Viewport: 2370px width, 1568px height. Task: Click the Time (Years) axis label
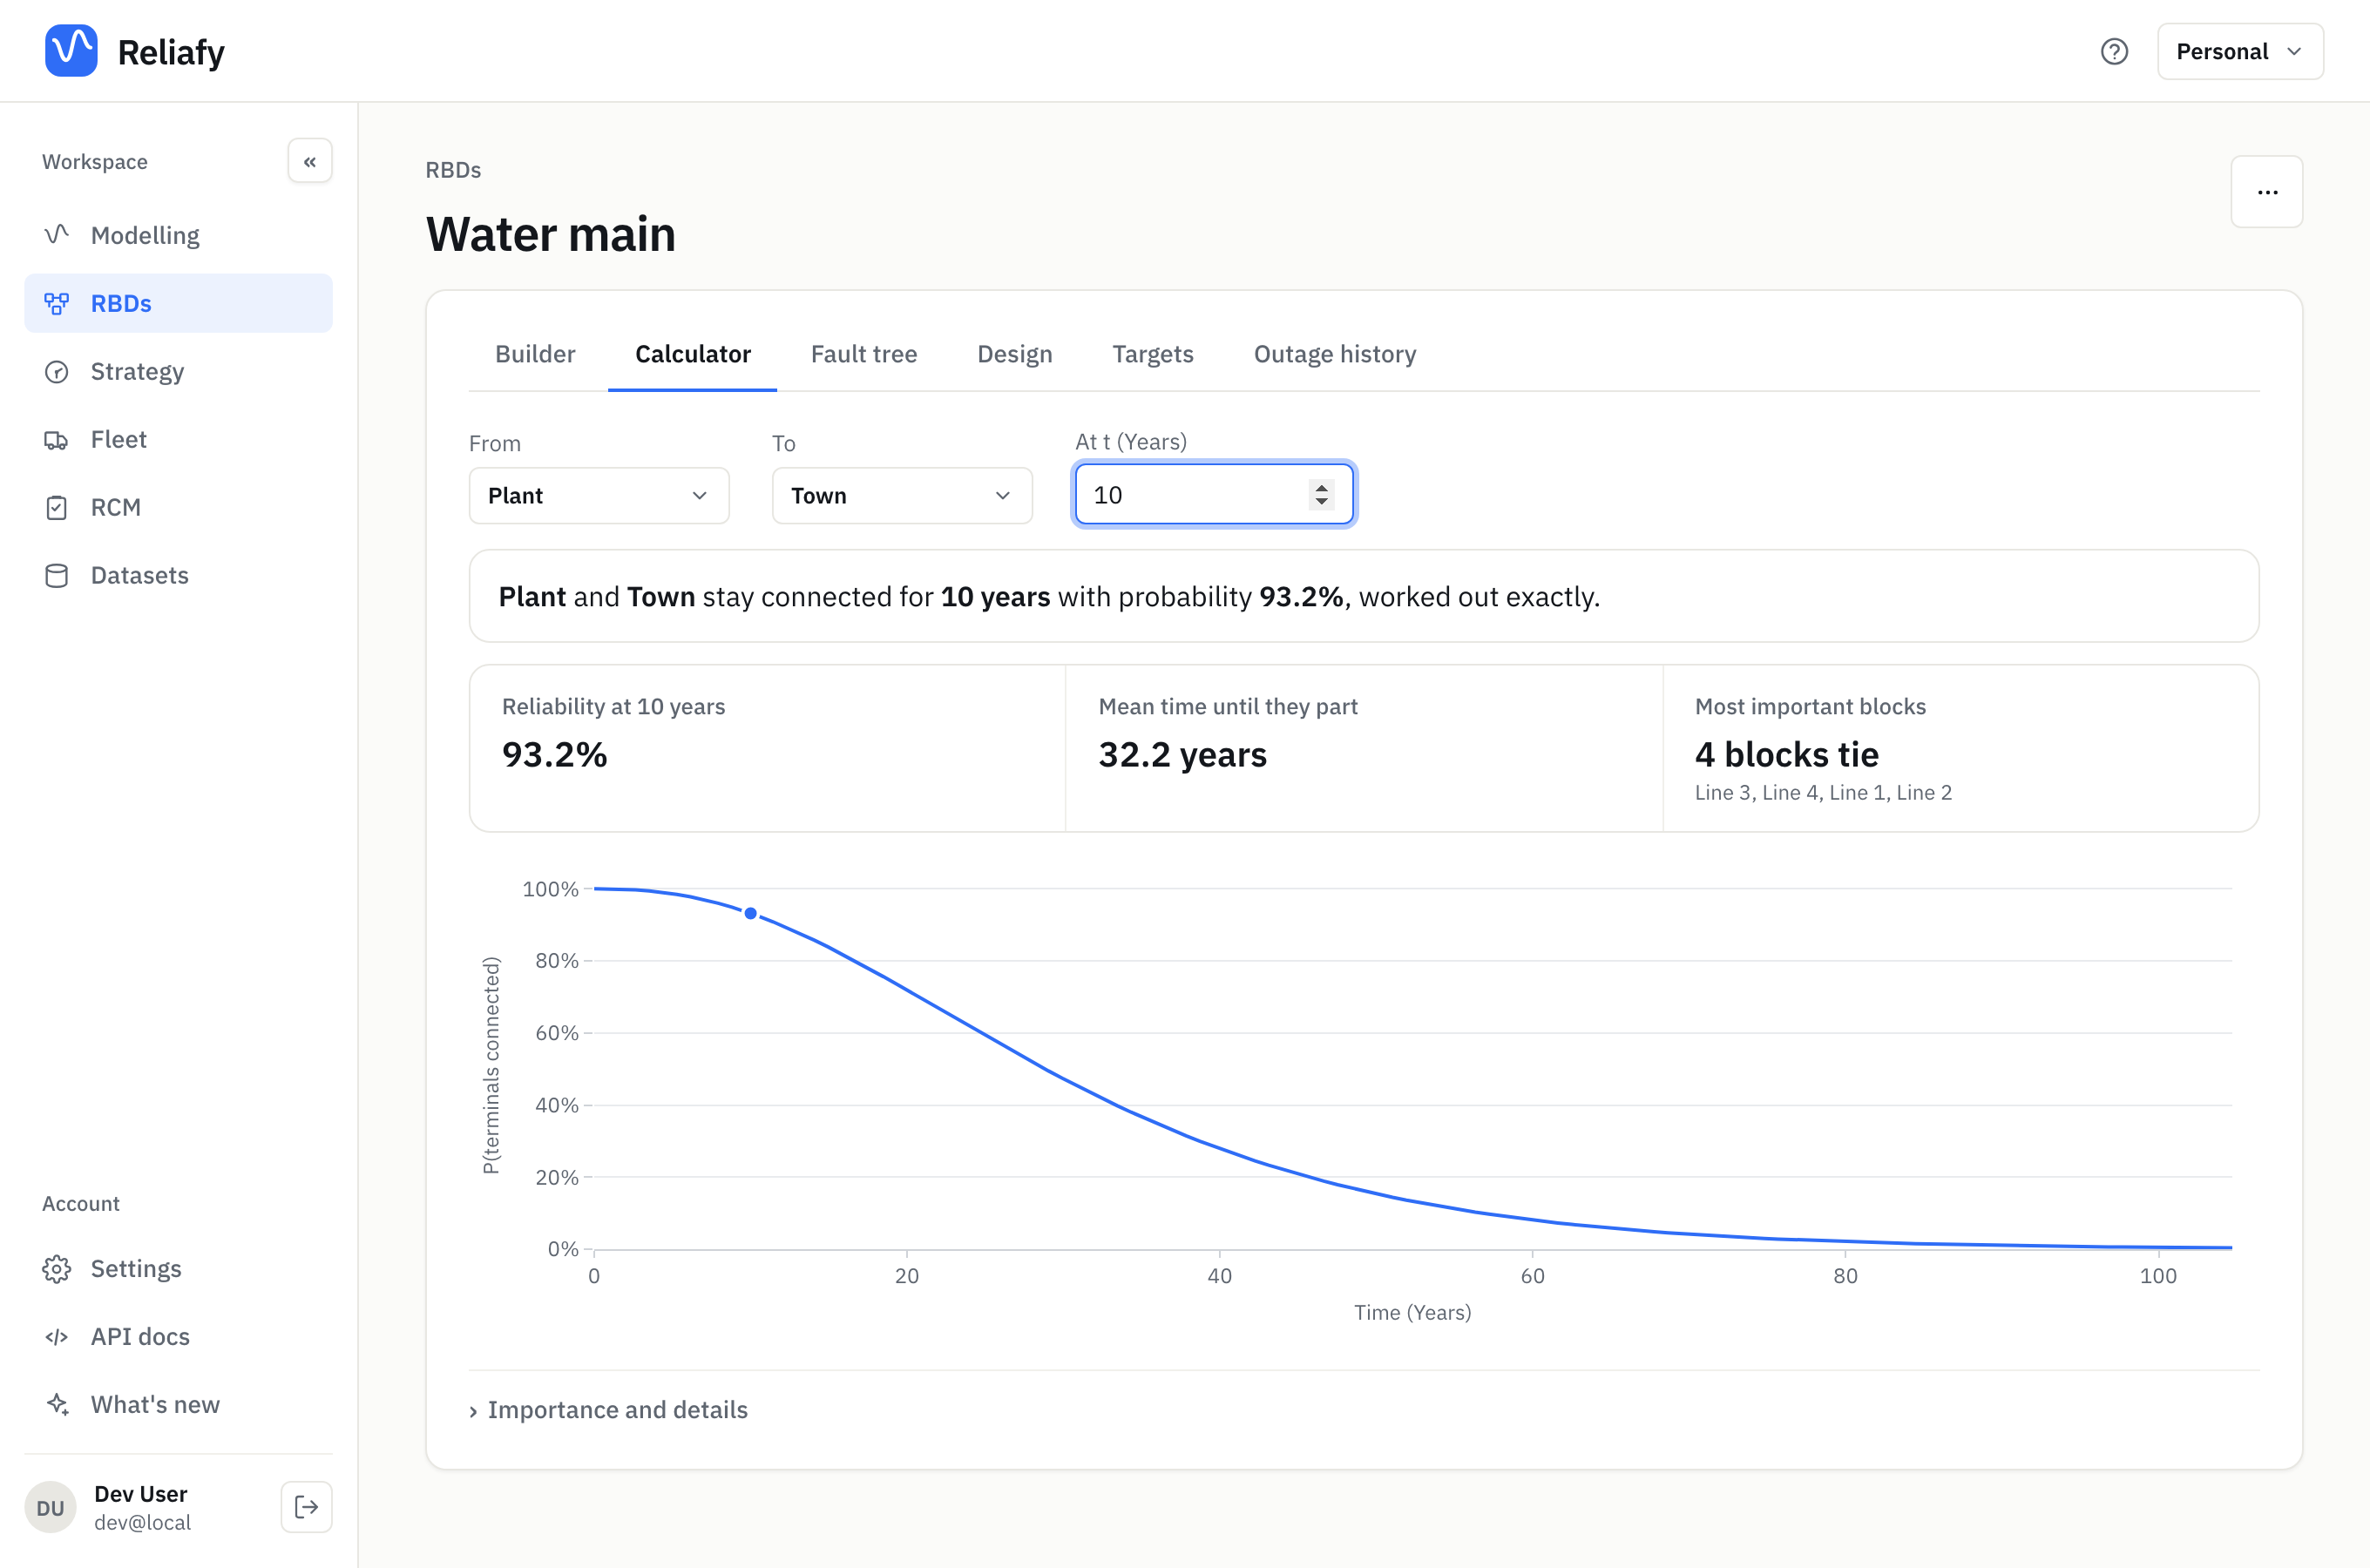[x=1412, y=1312]
